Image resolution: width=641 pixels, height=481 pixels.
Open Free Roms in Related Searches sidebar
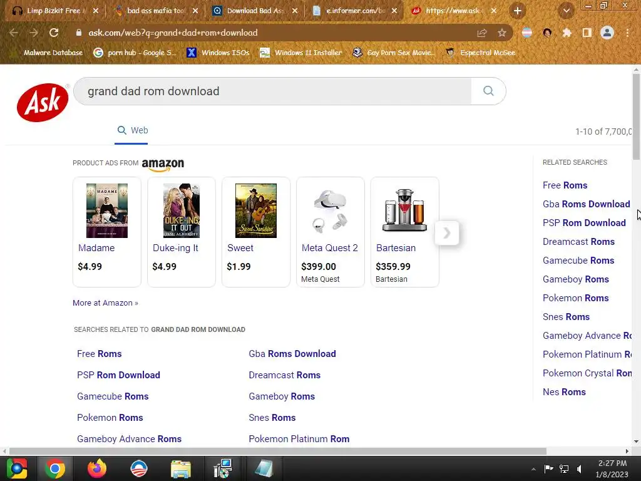[565, 185]
